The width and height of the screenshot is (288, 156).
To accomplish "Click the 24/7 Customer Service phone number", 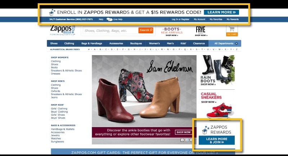I will (x=71, y=19).
